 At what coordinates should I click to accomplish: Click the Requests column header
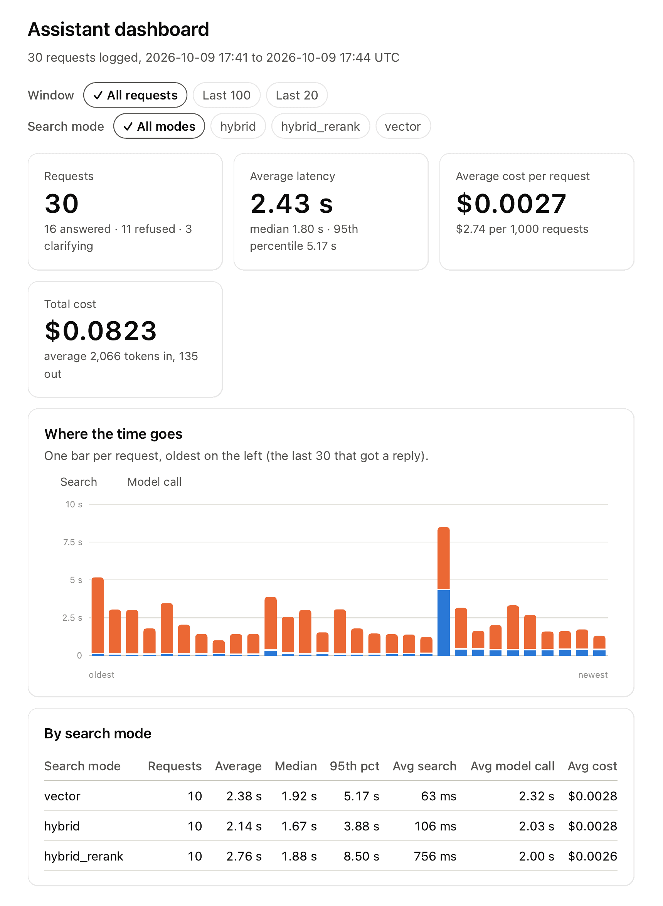point(175,766)
